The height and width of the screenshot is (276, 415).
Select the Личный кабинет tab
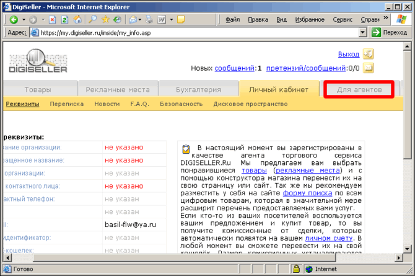coord(279,89)
